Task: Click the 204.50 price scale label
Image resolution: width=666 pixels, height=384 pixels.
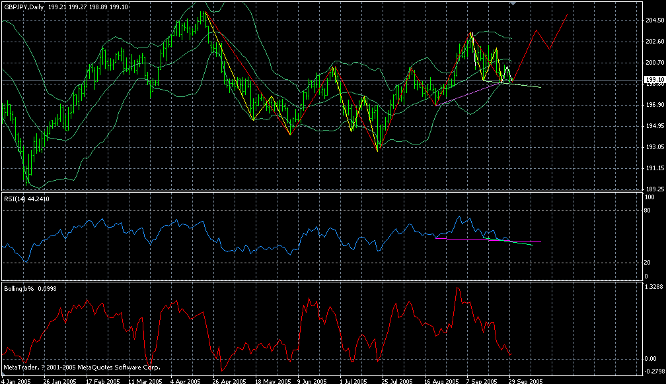Action: (x=655, y=20)
